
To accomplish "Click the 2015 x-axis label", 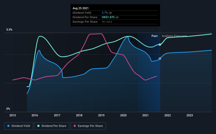I will 13,115.
